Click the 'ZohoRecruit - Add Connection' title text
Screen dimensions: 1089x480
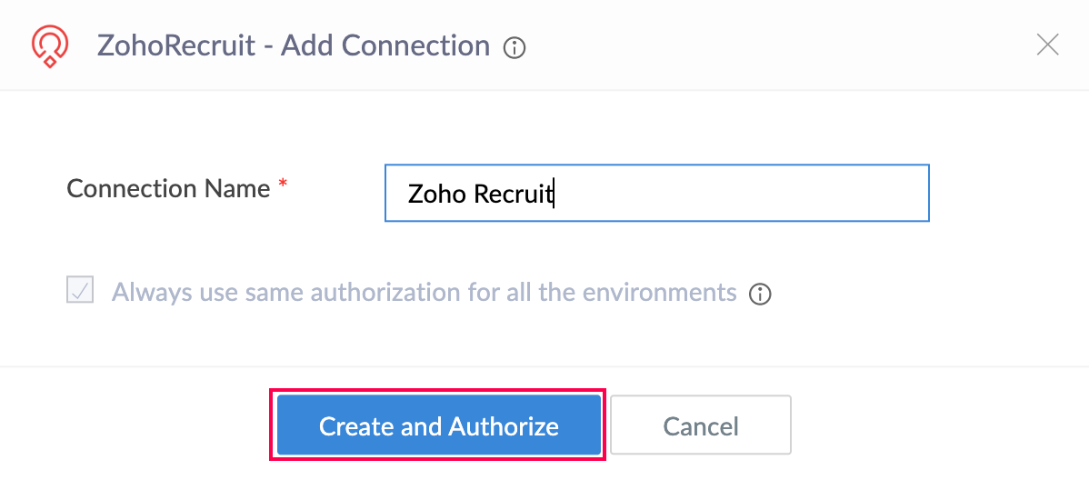pyautogui.click(x=293, y=45)
